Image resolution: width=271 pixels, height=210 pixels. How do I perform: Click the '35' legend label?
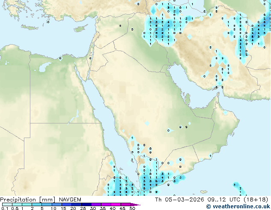point(103,208)
